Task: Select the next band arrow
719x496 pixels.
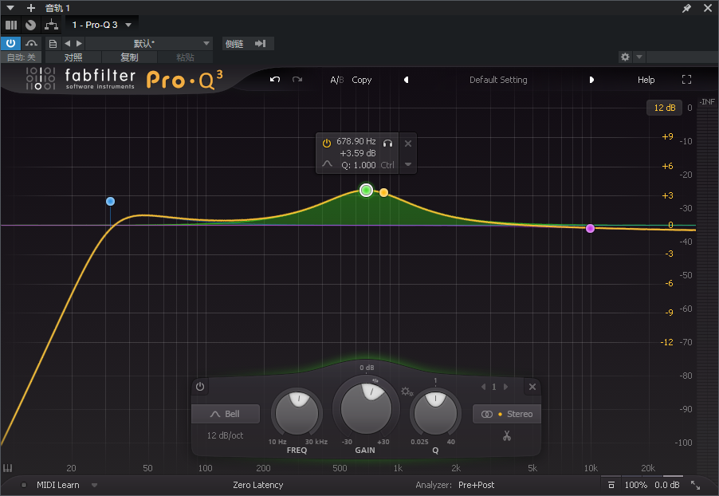Action: (x=505, y=387)
